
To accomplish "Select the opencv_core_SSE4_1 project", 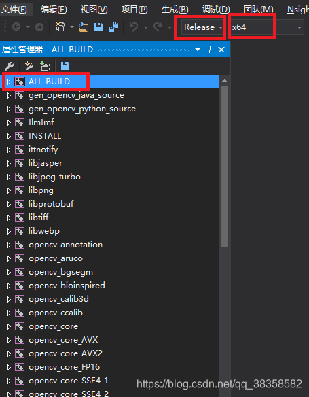I will coord(69,381).
